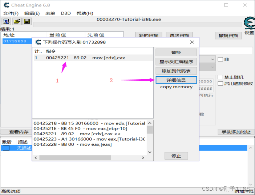Open the D3D menu
This screenshot has width=255, height=195.
click(66, 13)
